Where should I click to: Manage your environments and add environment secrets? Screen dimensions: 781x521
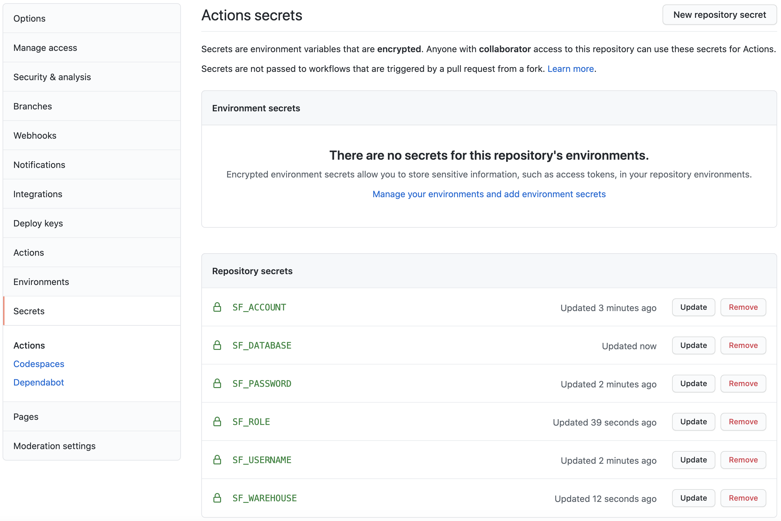tap(489, 194)
